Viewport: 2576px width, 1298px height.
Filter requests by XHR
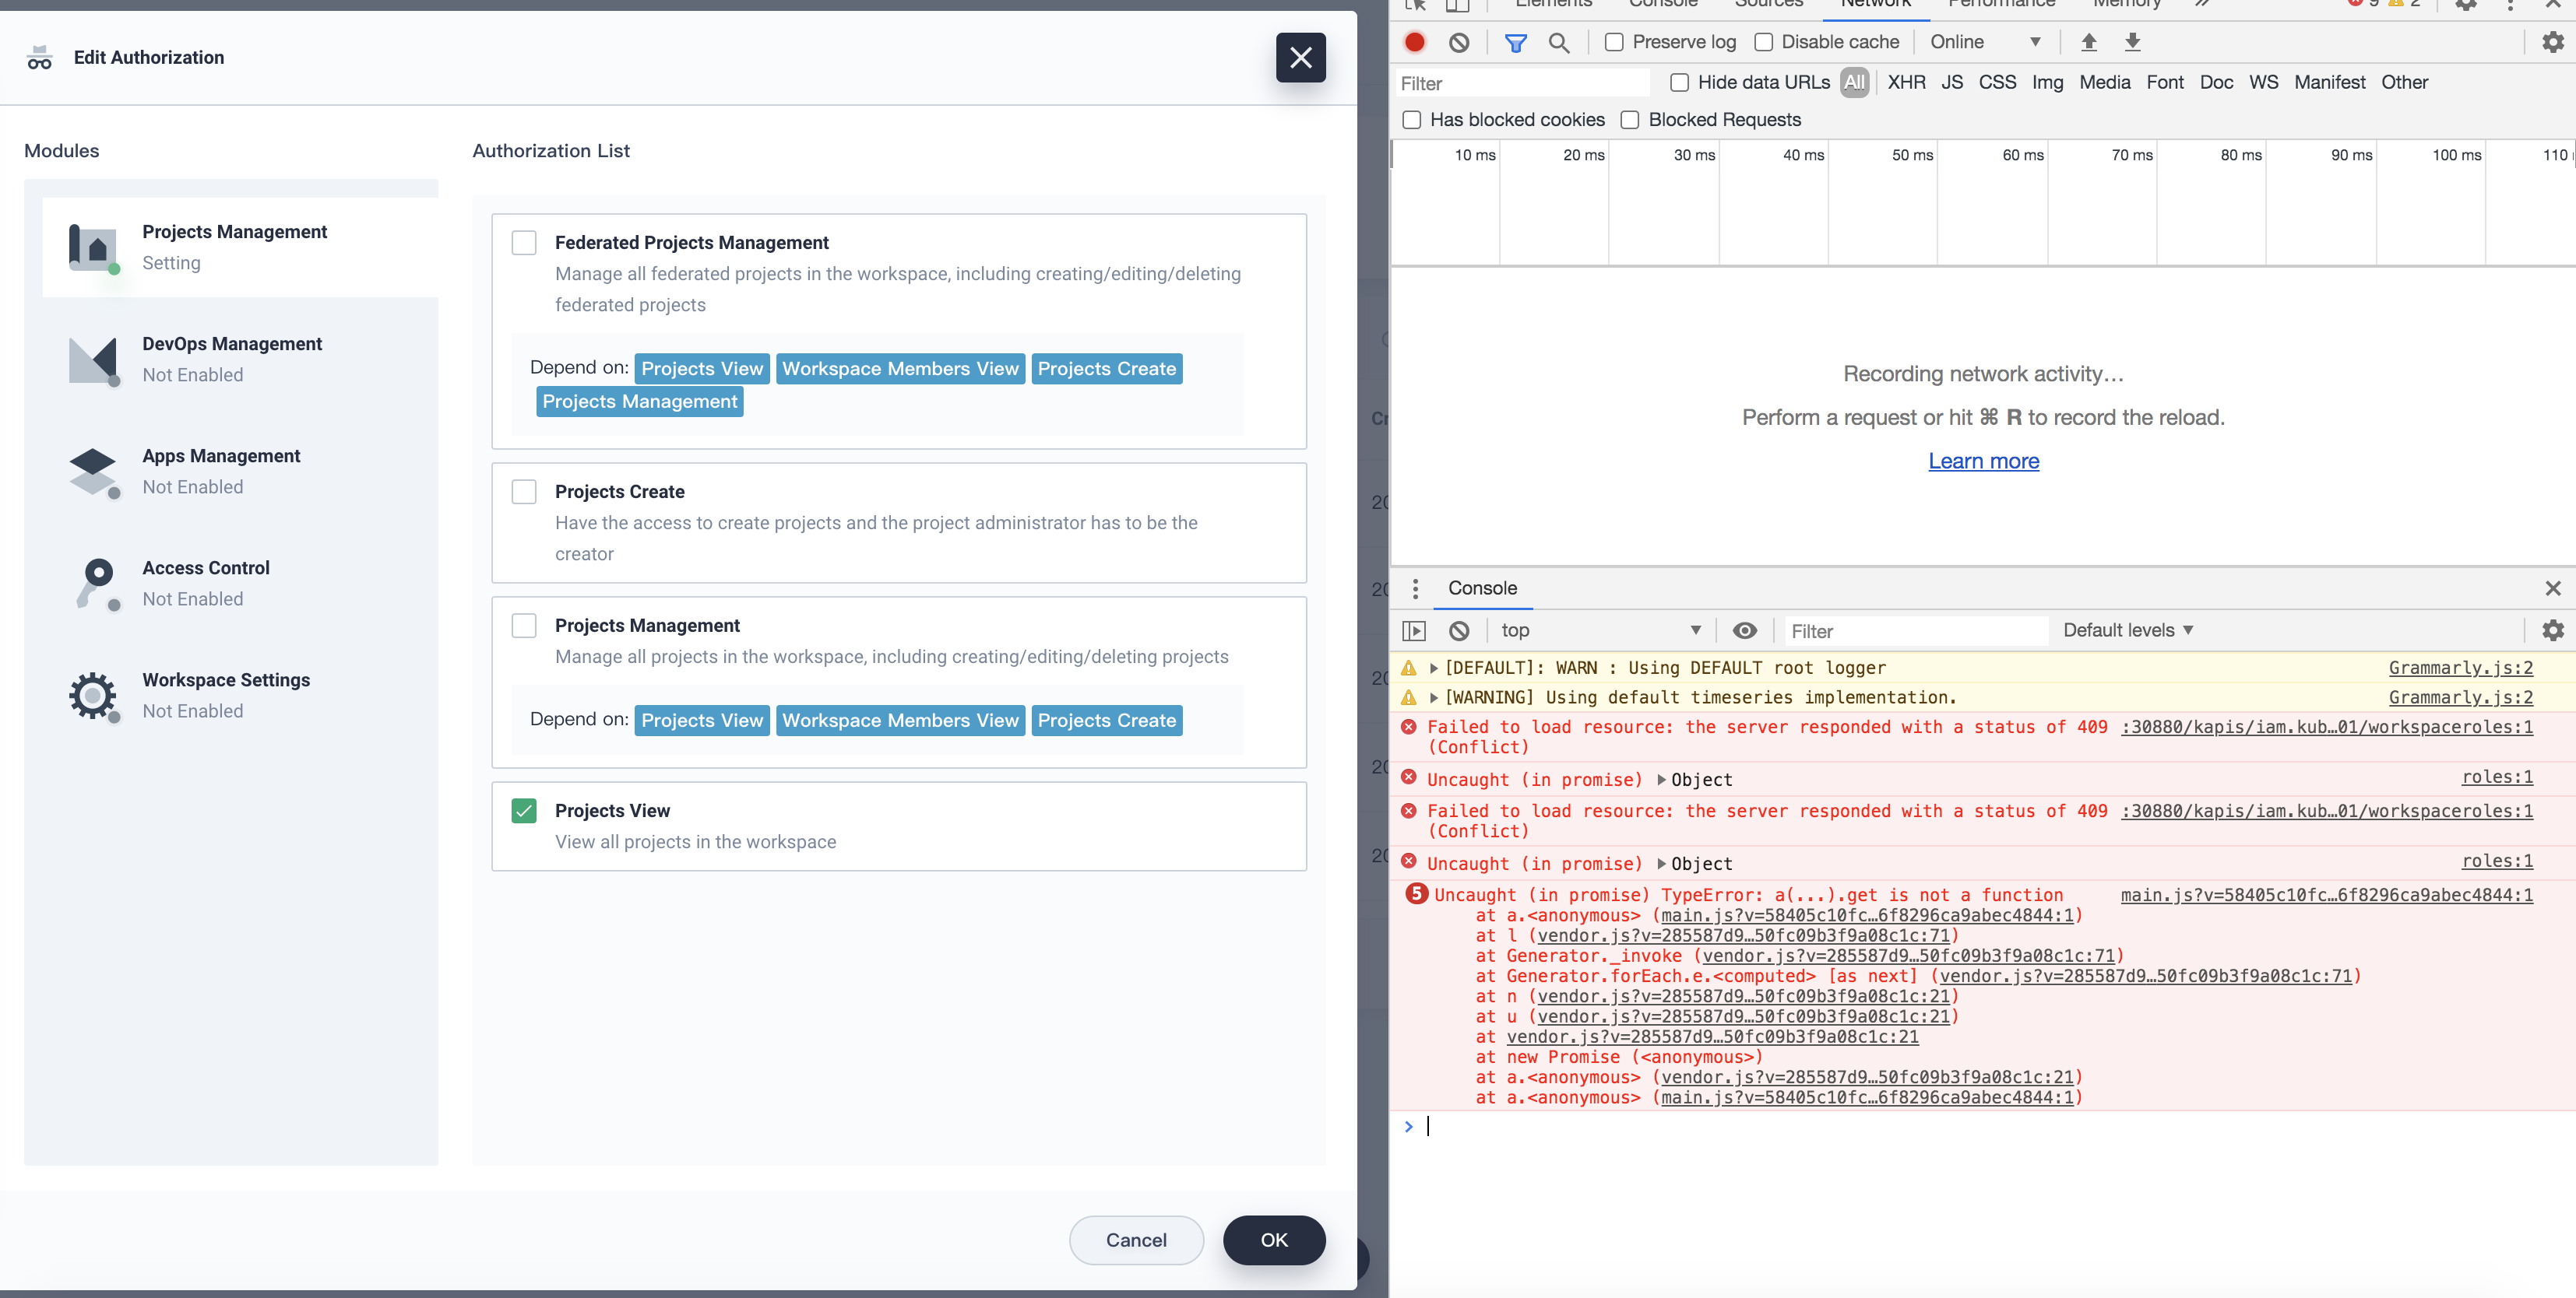(1906, 83)
